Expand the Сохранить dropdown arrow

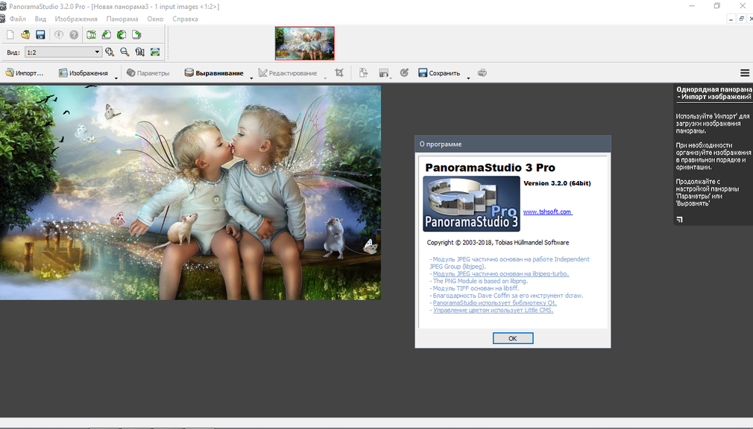(468, 77)
